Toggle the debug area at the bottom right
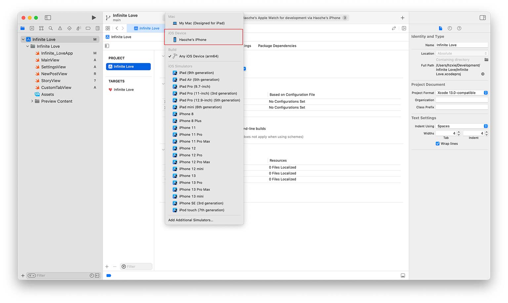 pos(403,276)
